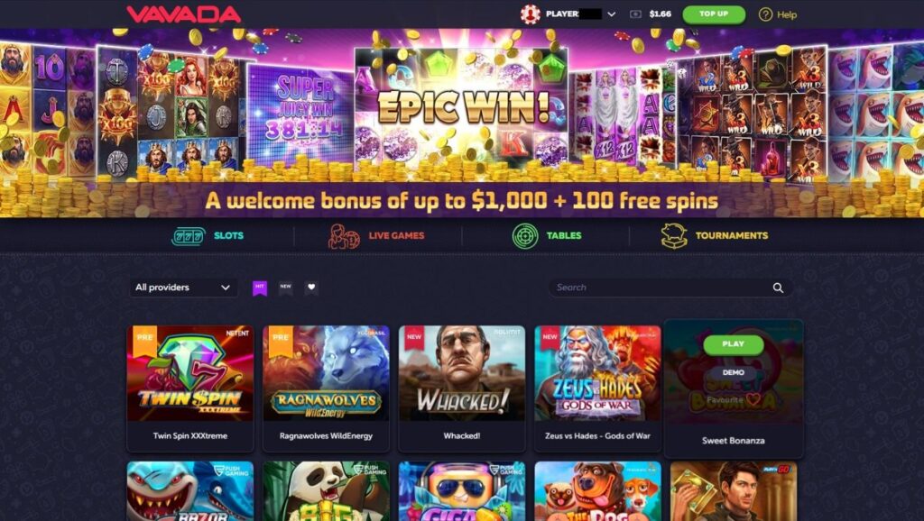The image size is (924, 521).
Task: Switch to the TOURNAMENTS tab
Action: [731, 235]
